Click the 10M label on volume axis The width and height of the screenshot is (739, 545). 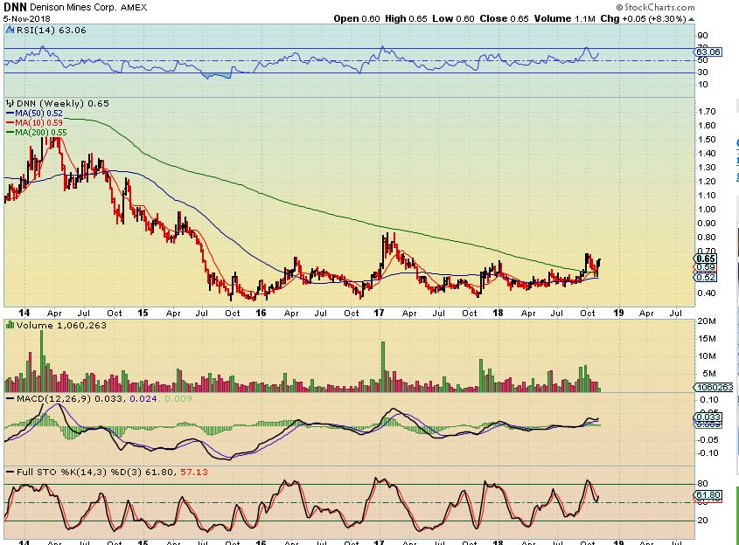click(708, 356)
